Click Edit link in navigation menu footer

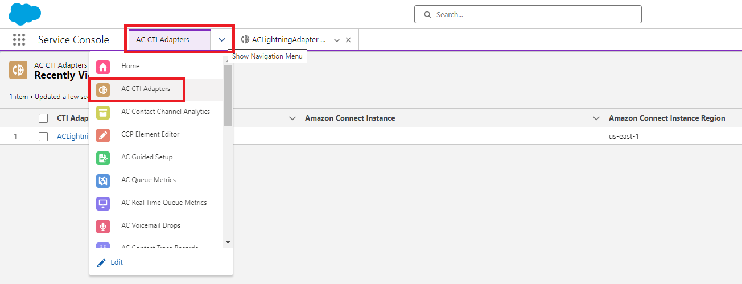[x=117, y=262]
